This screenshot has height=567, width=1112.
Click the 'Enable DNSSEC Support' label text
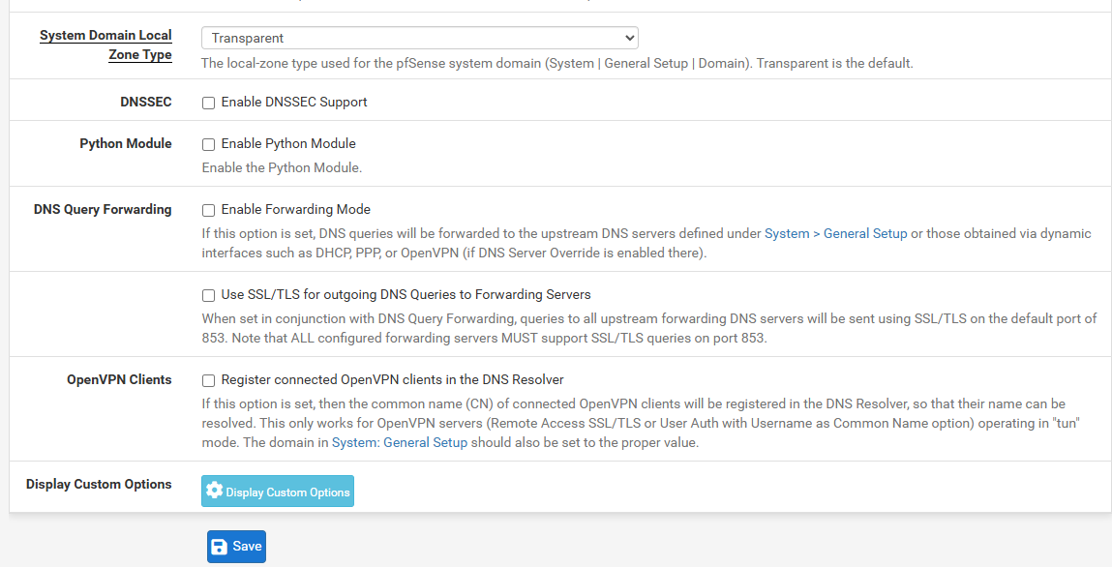click(x=294, y=102)
